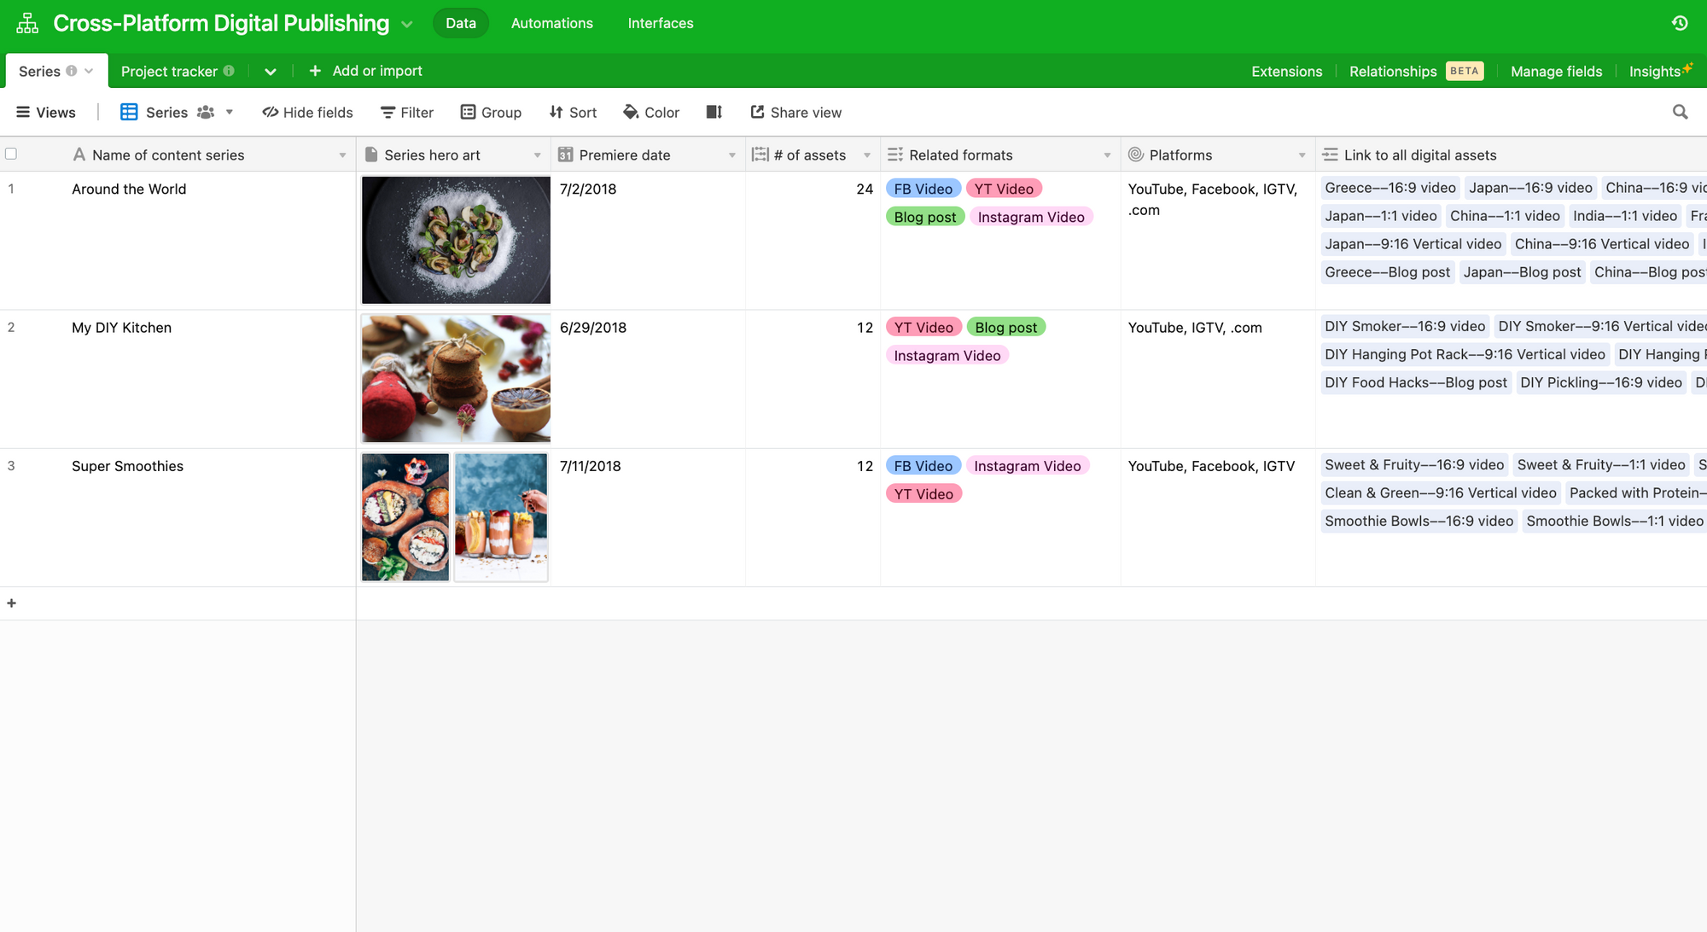Open the Automations tab
Viewport: 1707px width, 932px height.
[x=551, y=23]
